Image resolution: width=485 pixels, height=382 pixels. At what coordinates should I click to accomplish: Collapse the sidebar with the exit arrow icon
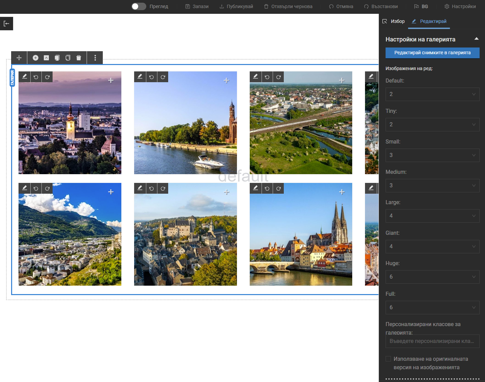6,24
